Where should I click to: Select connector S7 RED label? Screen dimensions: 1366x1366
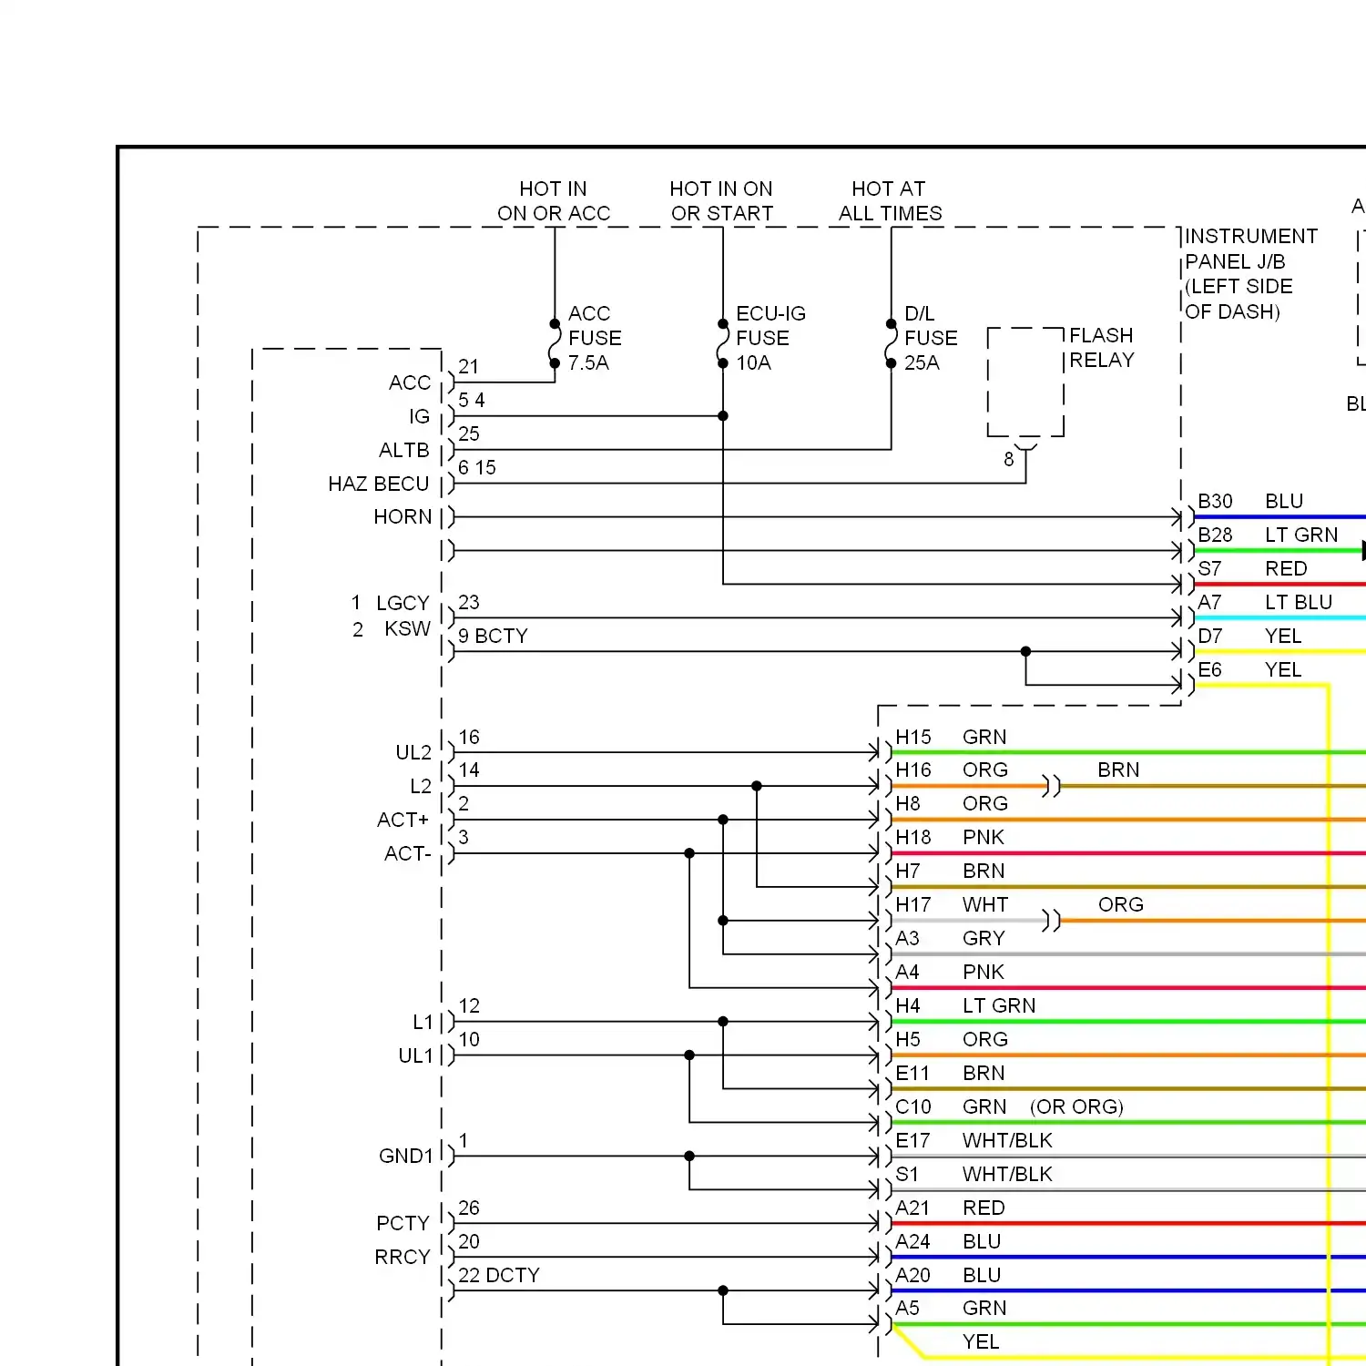(x=1252, y=568)
